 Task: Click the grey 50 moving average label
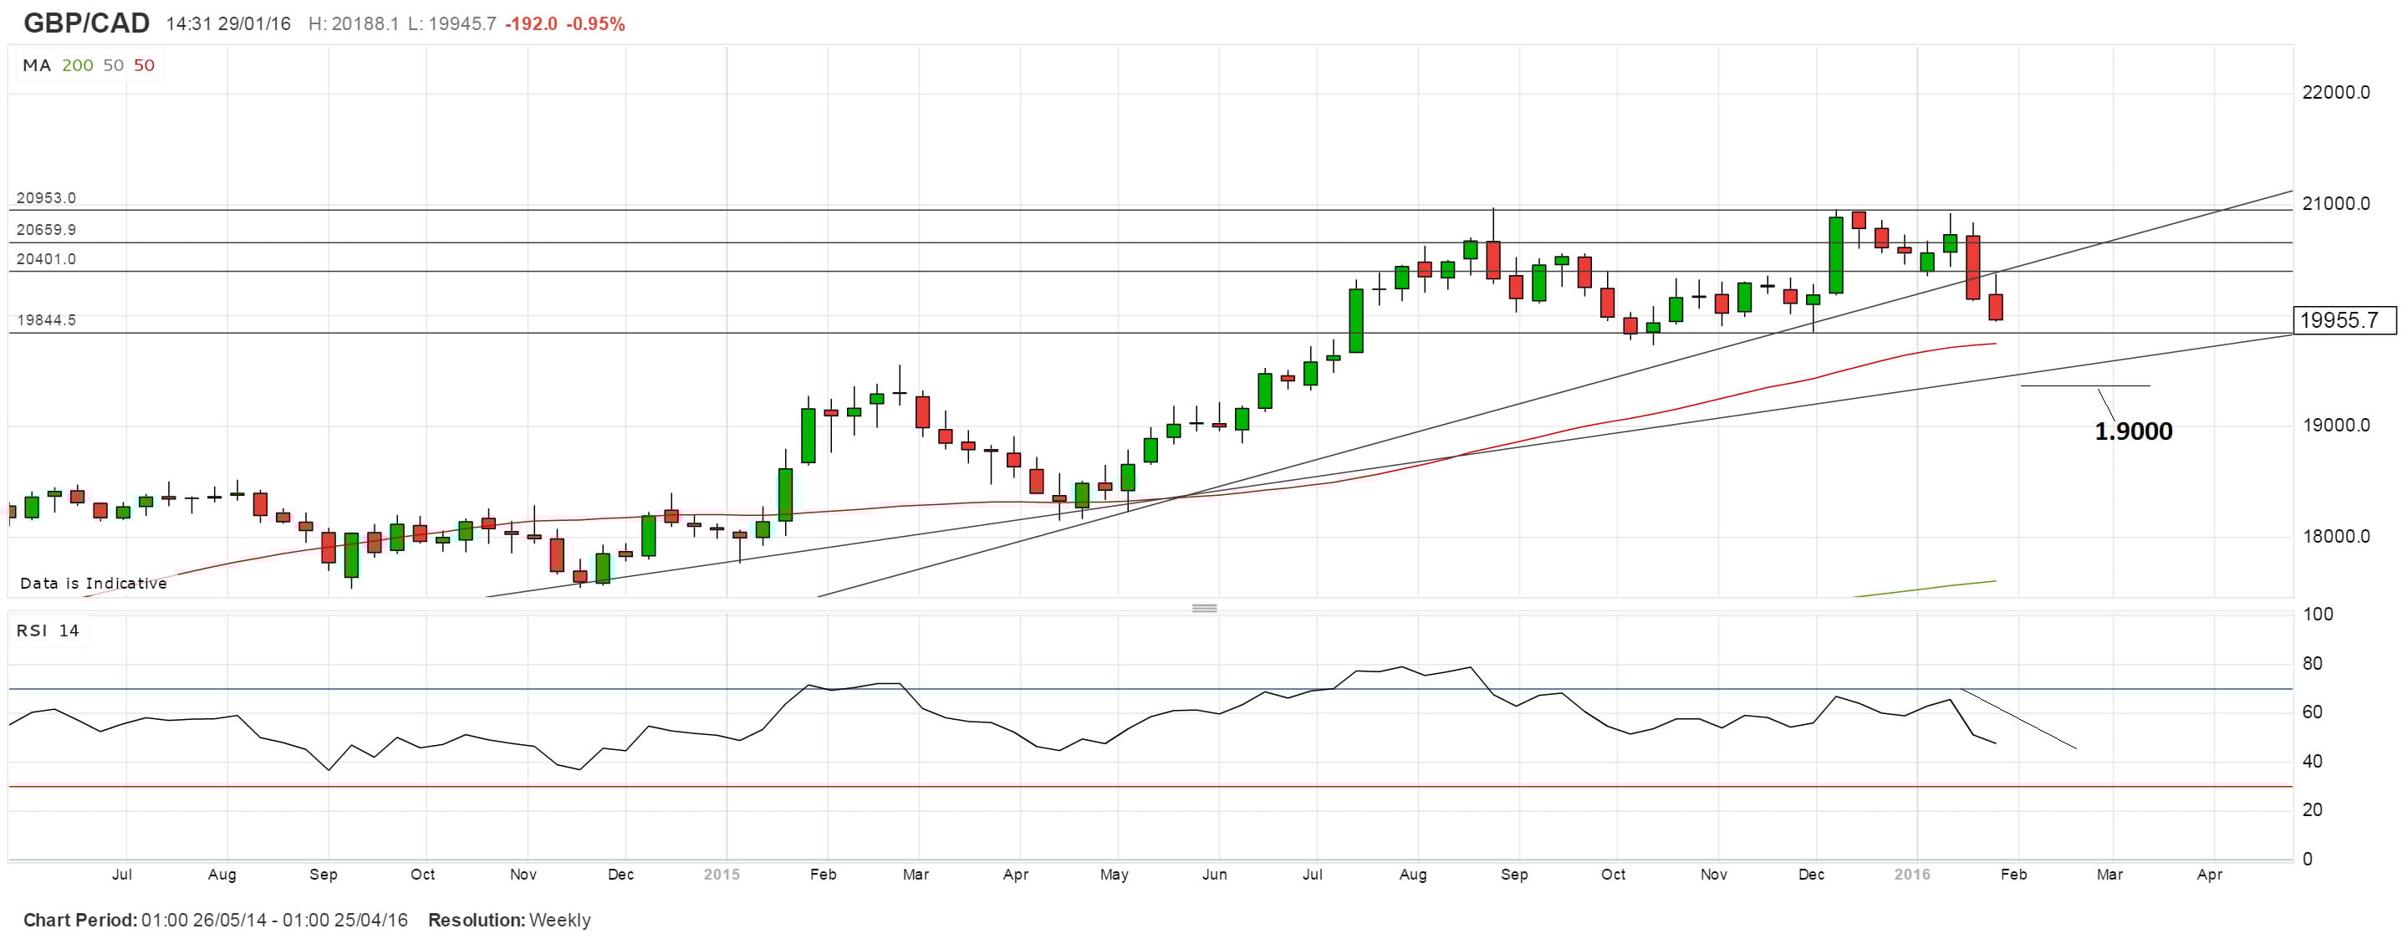click(x=113, y=65)
